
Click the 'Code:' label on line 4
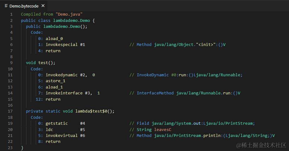click(37, 33)
